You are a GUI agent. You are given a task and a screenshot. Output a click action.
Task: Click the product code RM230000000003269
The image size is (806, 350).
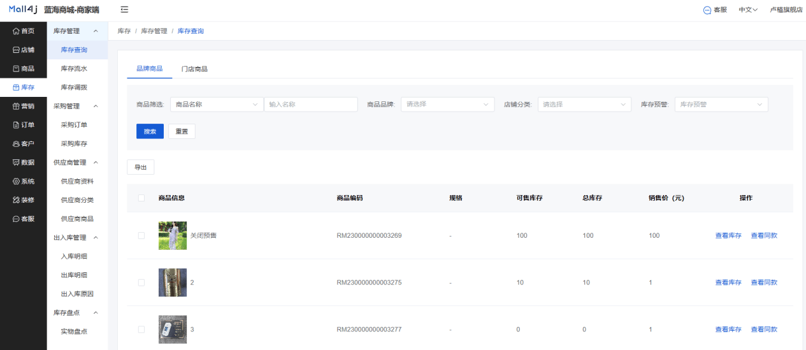(x=369, y=236)
